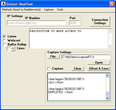Uncheck the Listen checkbox
The height and width of the screenshot is (110, 116).
point(4,36)
